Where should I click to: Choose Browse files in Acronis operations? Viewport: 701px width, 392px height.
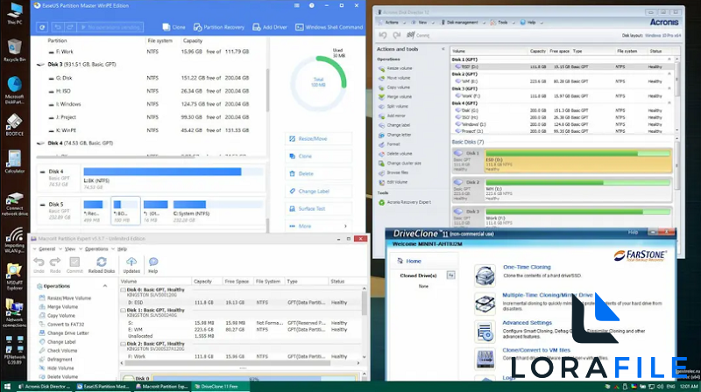click(x=393, y=172)
